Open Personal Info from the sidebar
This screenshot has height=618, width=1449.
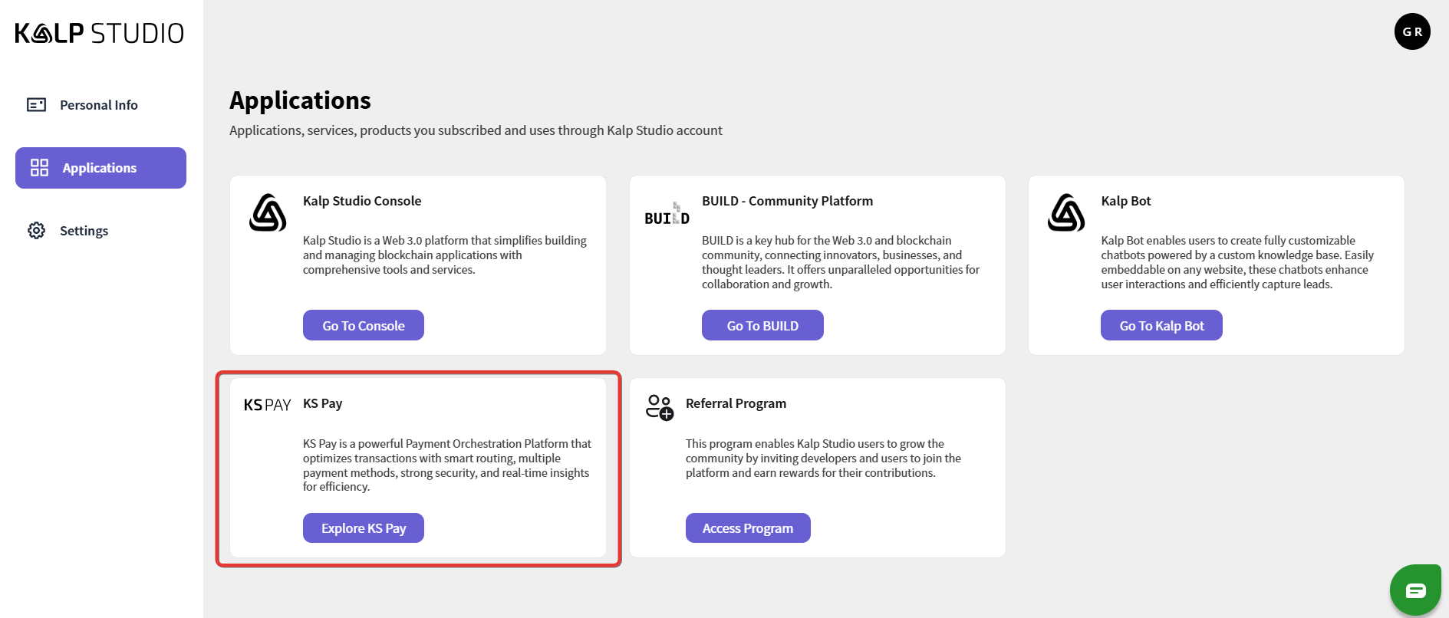98,105
